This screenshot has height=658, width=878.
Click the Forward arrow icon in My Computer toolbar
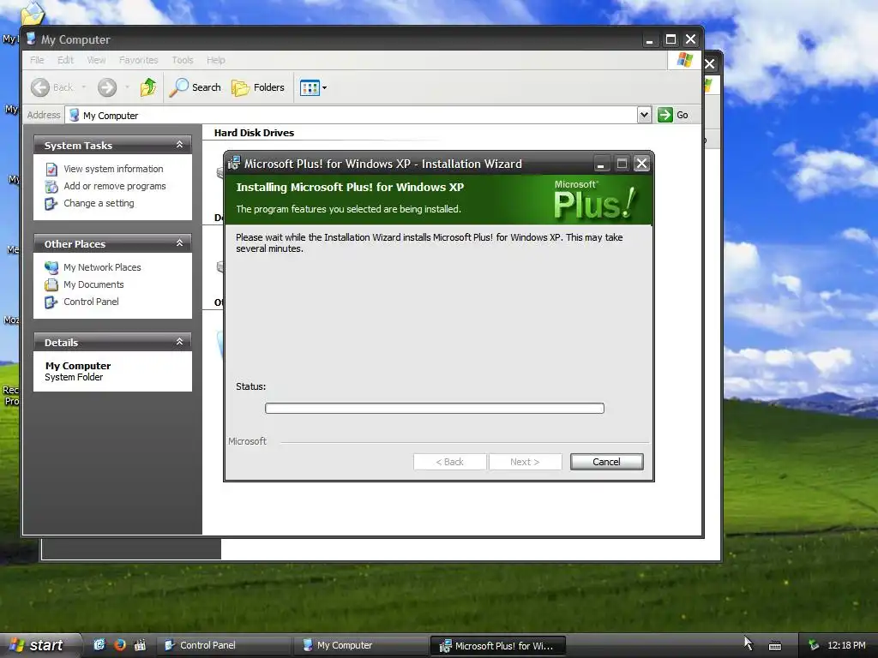[107, 87]
